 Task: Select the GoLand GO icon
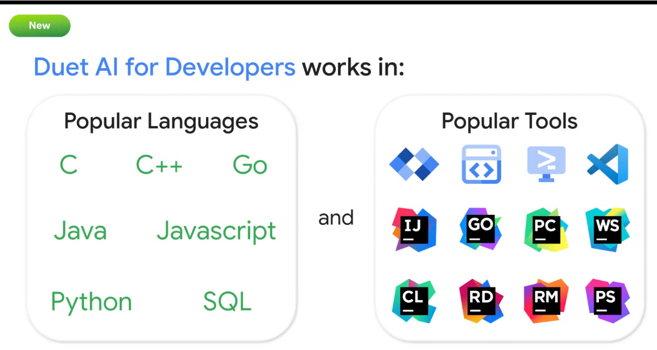pyautogui.click(x=480, y=229)
